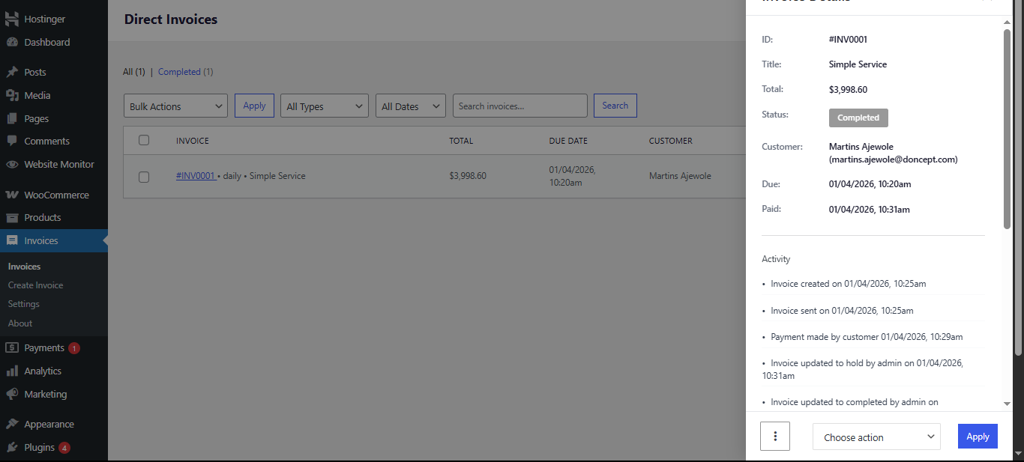Open Website Monitor via its eye icon

coord(11,164)
